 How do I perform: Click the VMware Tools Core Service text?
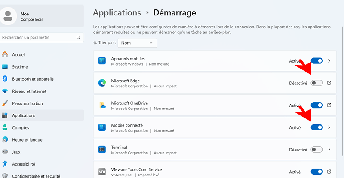click(136, 169)
